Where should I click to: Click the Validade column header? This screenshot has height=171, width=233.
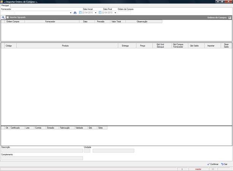(81, 128)
